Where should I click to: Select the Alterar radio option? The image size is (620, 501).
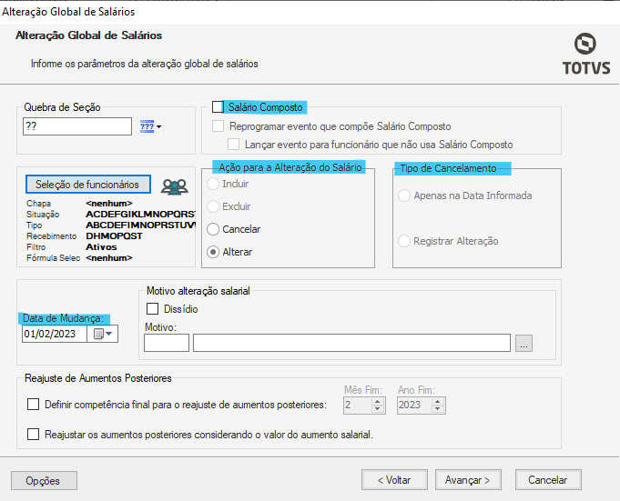coord(214,252)
